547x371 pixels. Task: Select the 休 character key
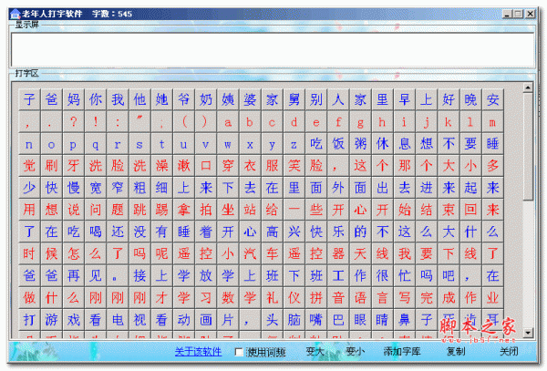[x=382, y=144]
